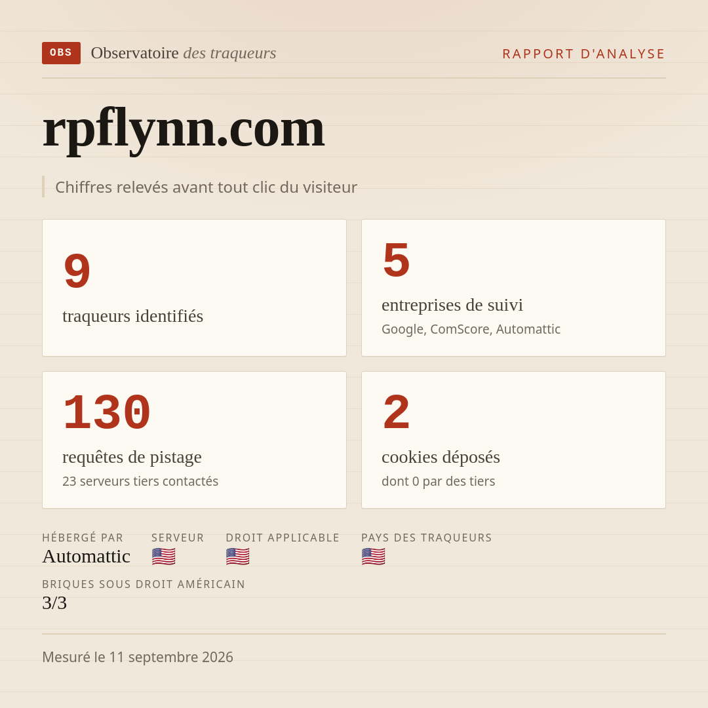Screen dimensions: 708x708
Task: Click the US flag under PAYS DES TRAQUEURS
Action: coord(374,557)
